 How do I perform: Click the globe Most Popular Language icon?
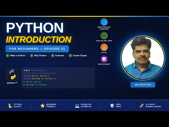(x=104, y=22)
